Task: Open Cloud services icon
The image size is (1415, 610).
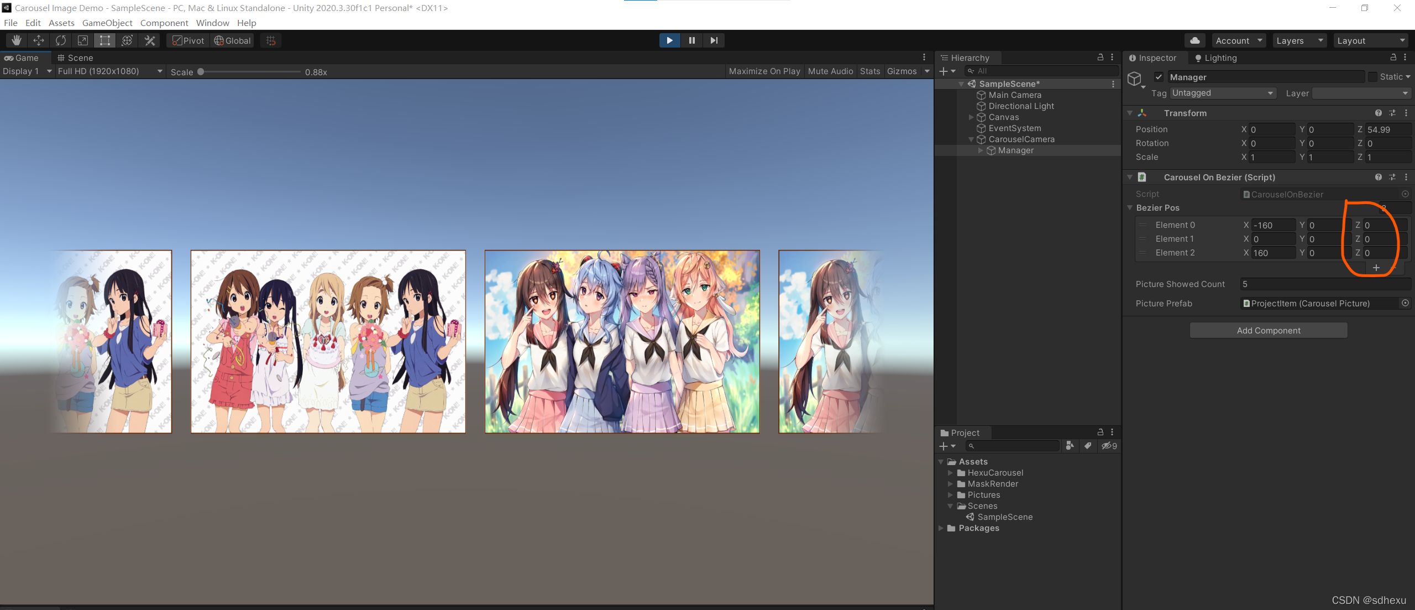Action: point(1194,40)
